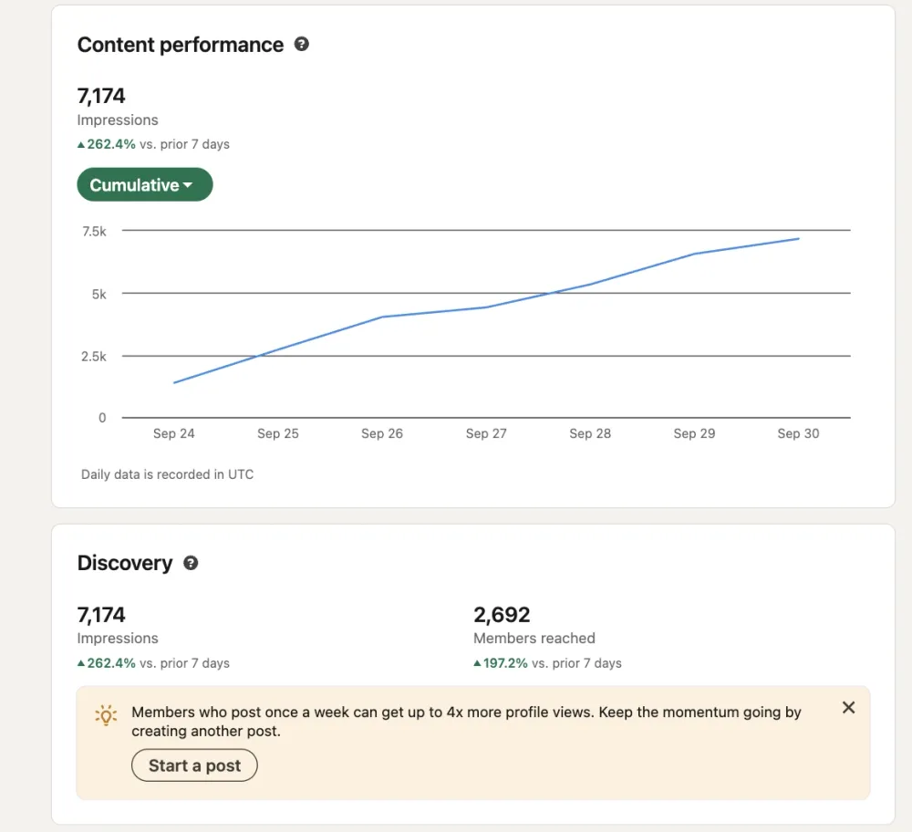This screenshot has height=832, width=912.
Task: Select the Sep 30 date label
Action: tap(798, 433)
